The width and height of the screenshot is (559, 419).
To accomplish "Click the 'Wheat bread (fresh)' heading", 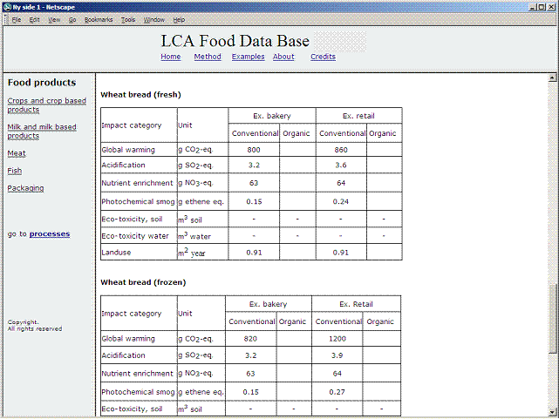I will 140,95.
